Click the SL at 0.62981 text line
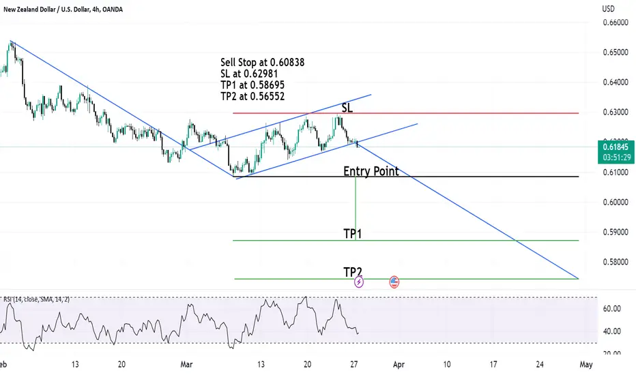This screenshot has width=636, height=375. tap(249, 74)
